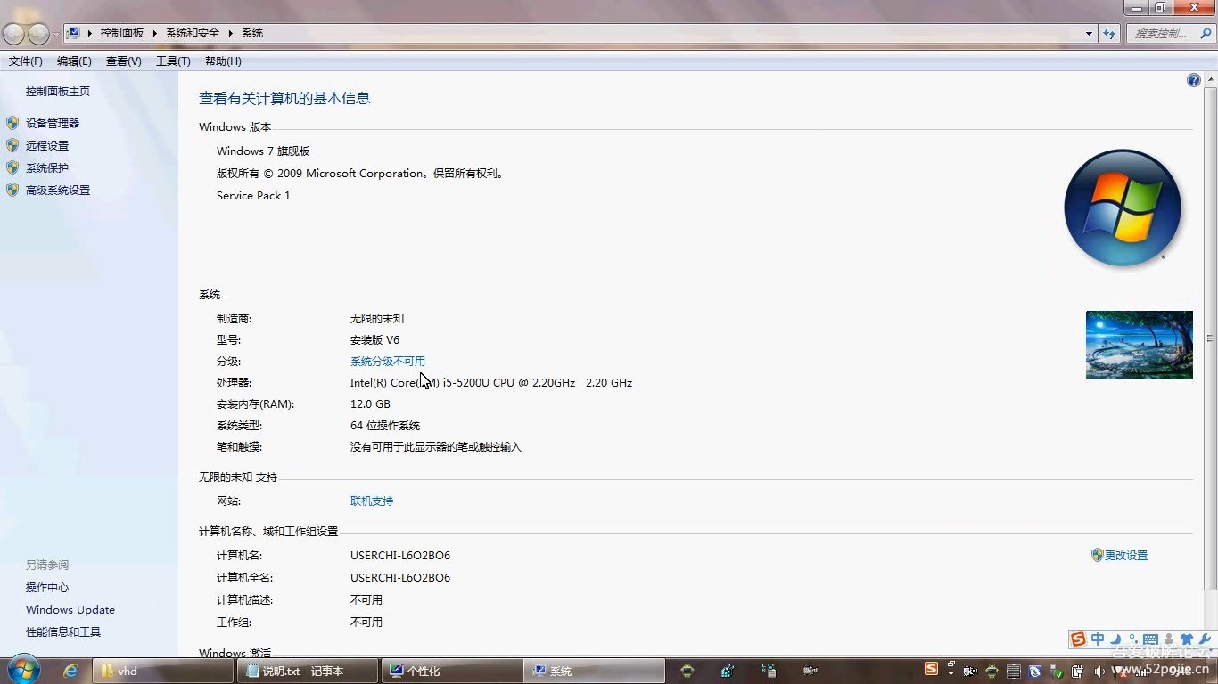
Task: Click the back navigation arrow
Action: 14,34
